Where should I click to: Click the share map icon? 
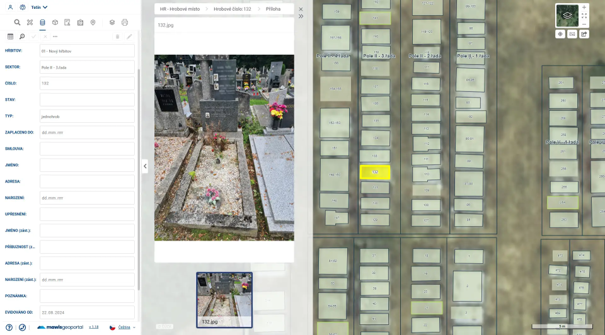coord(584,34)
